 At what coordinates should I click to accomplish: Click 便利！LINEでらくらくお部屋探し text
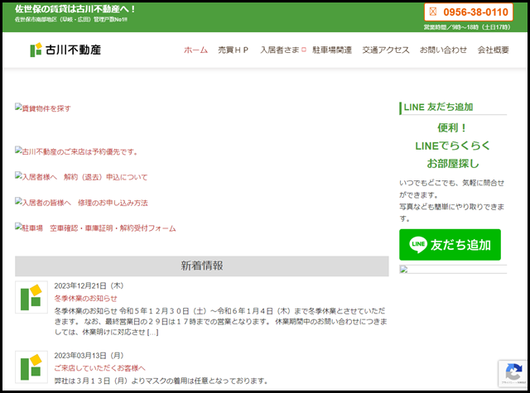(453, 146)
